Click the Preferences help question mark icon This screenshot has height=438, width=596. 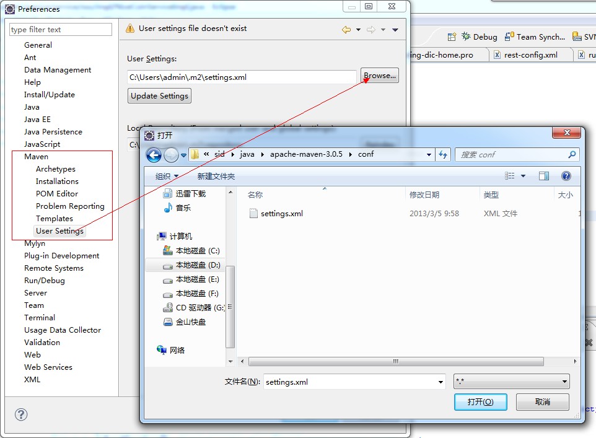pos(21,414)
